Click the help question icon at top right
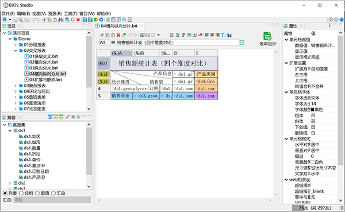 coord(331,20)
